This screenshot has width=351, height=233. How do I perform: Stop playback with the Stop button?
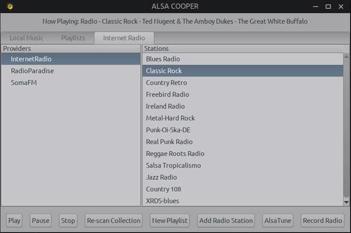68,220
